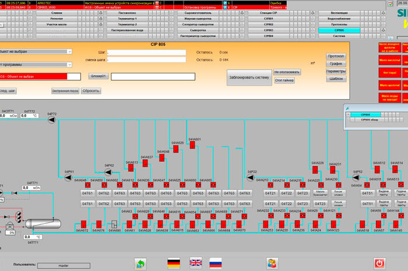This screenshot has height=271, width=408.
Task: Open valve 04VA231 faceplate
Action: tap(333, 170)
